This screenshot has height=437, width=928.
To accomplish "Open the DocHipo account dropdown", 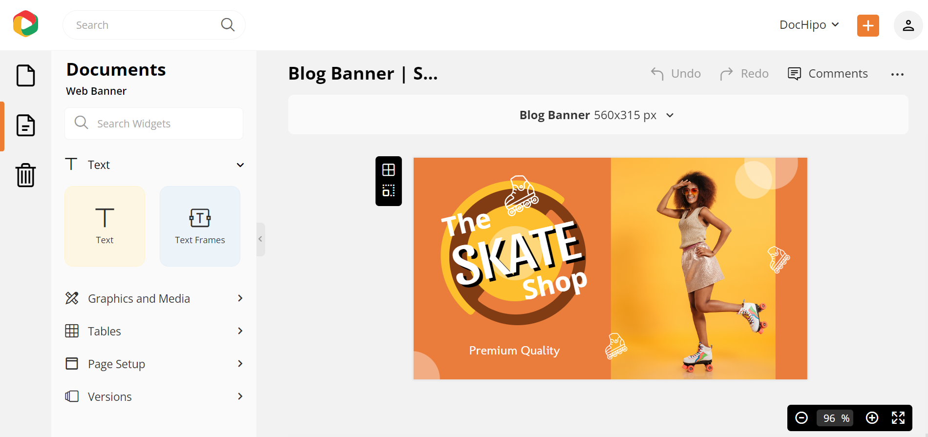I will click(808, 24).
